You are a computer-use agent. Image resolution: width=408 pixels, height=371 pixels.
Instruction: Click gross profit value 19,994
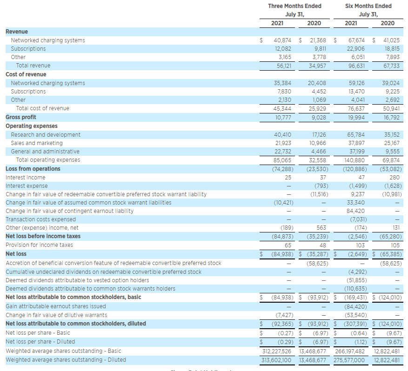click(356, 118)
